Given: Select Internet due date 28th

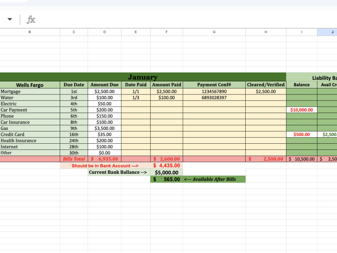Looking at the screenshot, I should [74, 147].
